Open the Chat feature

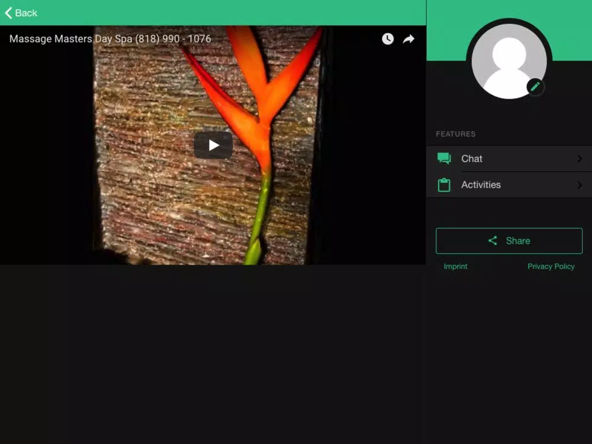pos(509,159)
